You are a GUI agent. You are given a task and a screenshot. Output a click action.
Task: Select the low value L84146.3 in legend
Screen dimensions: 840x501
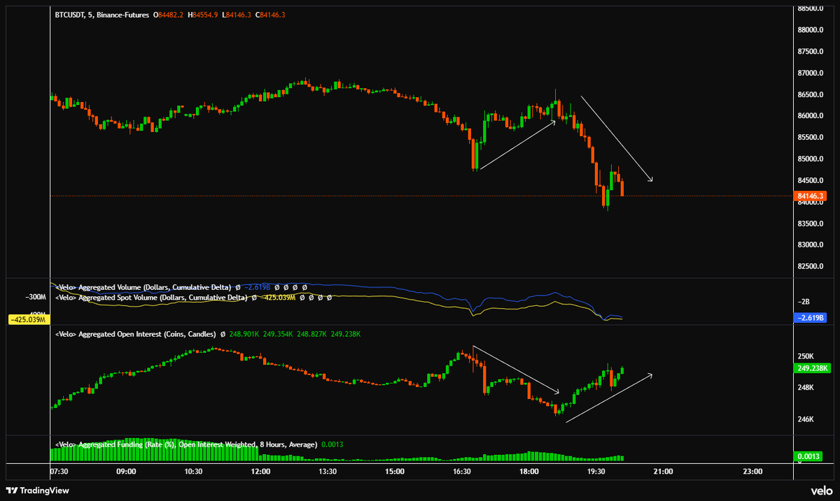click(237, 14)
